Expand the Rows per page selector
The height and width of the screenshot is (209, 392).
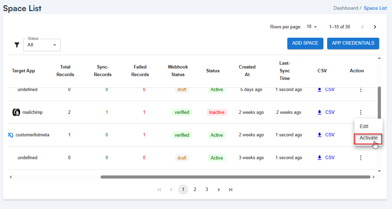[312, 27]
